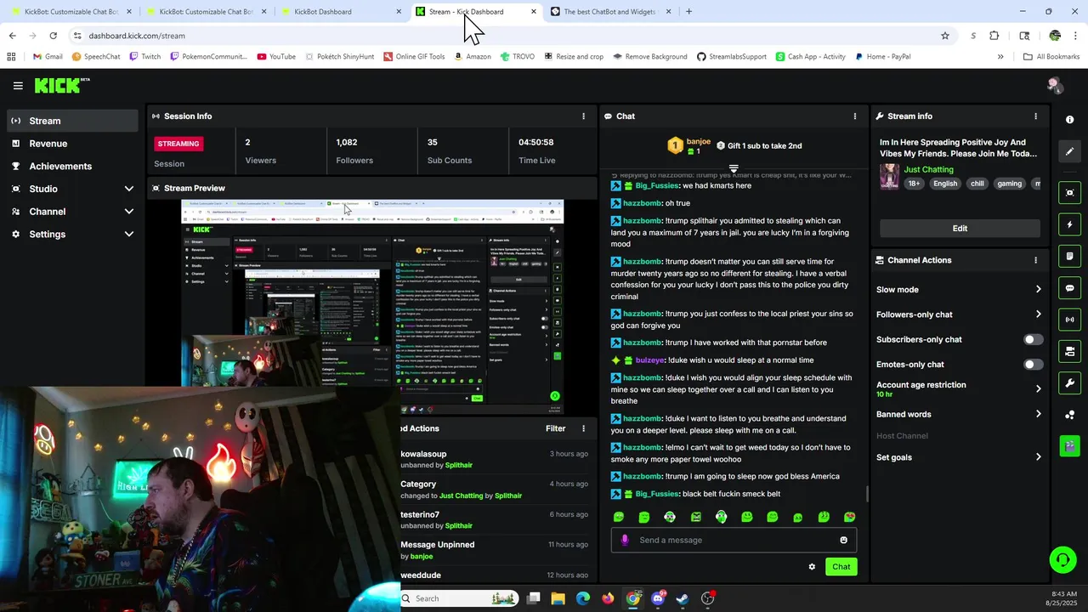Open Account age restriction options
Viewport: 1088px width, 612px height.
point(959,388)
